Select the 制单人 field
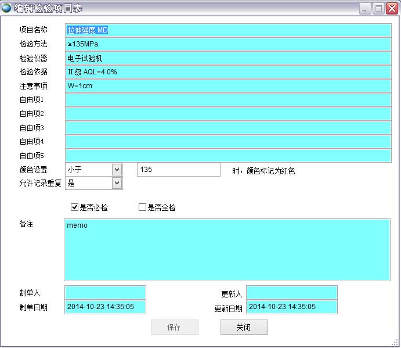 click(105, 292)
